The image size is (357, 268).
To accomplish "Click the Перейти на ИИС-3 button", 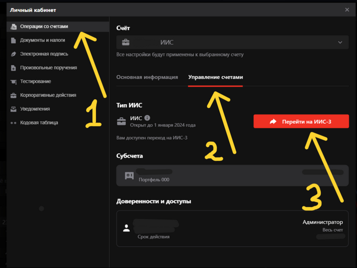I will click(301, 121).
